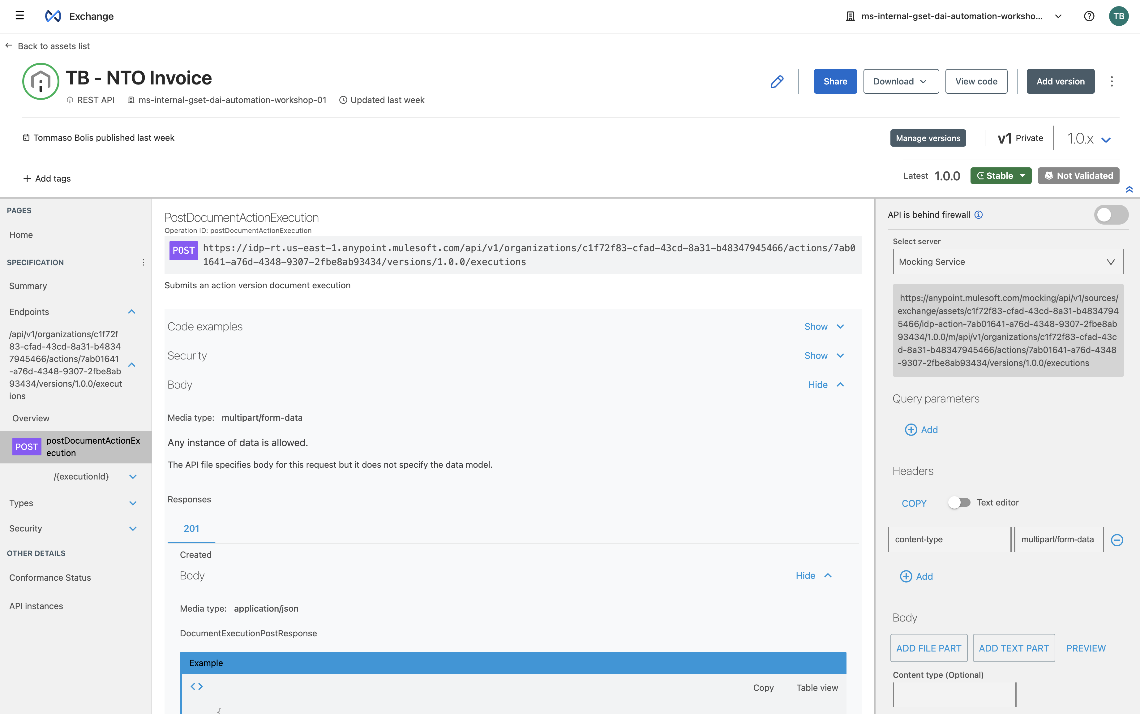This screenshot has width=1140, height=714.
Task: Click the pencil edit icon
Action: pyautogui.click(x=777, y=81)
